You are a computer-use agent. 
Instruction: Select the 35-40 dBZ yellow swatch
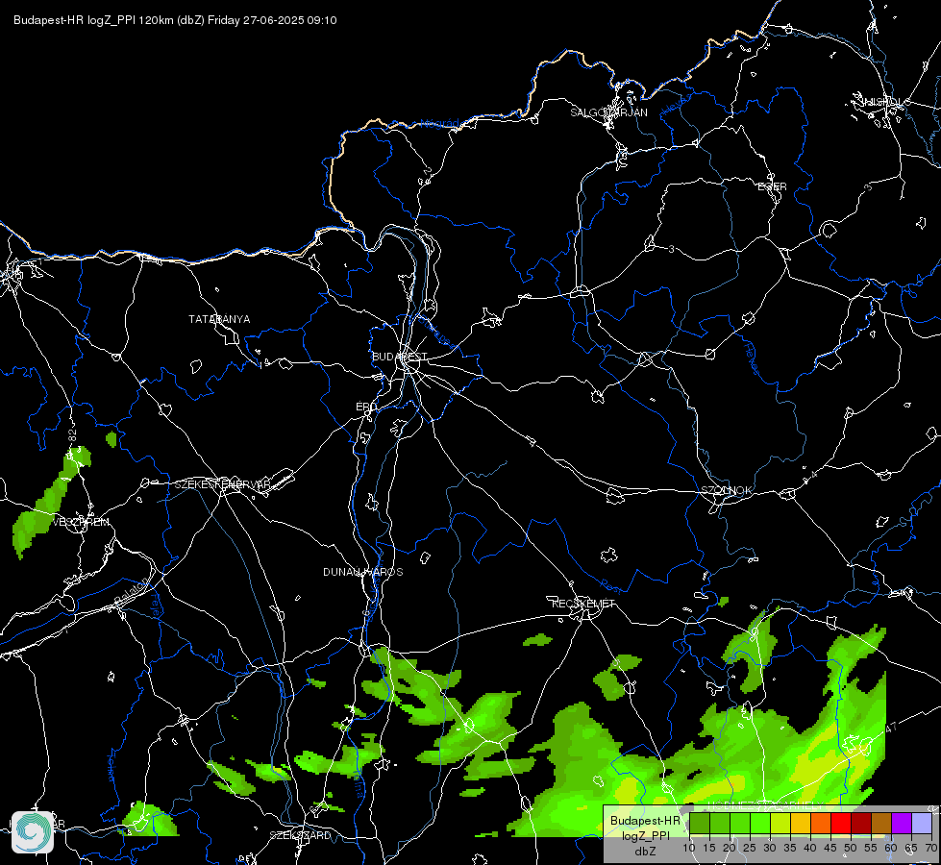click(801, 824)
